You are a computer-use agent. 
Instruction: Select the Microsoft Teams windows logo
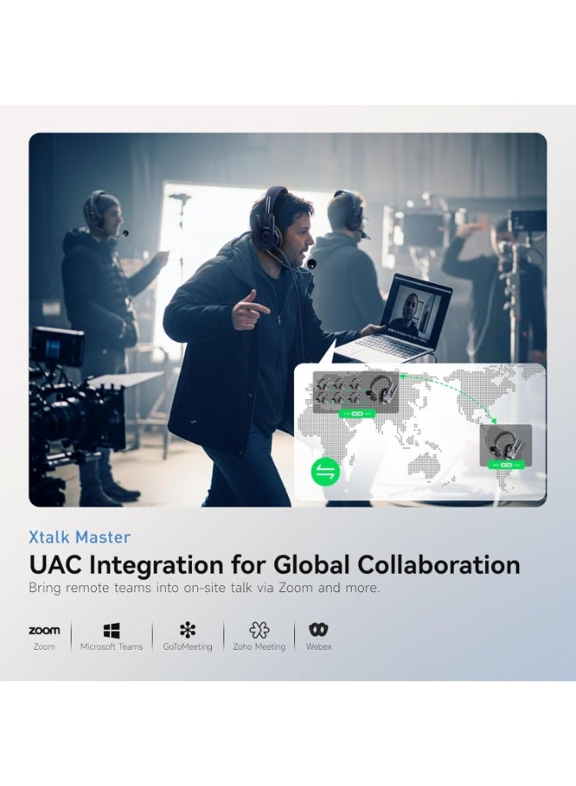pyautogui.click(x=111, y=630)
